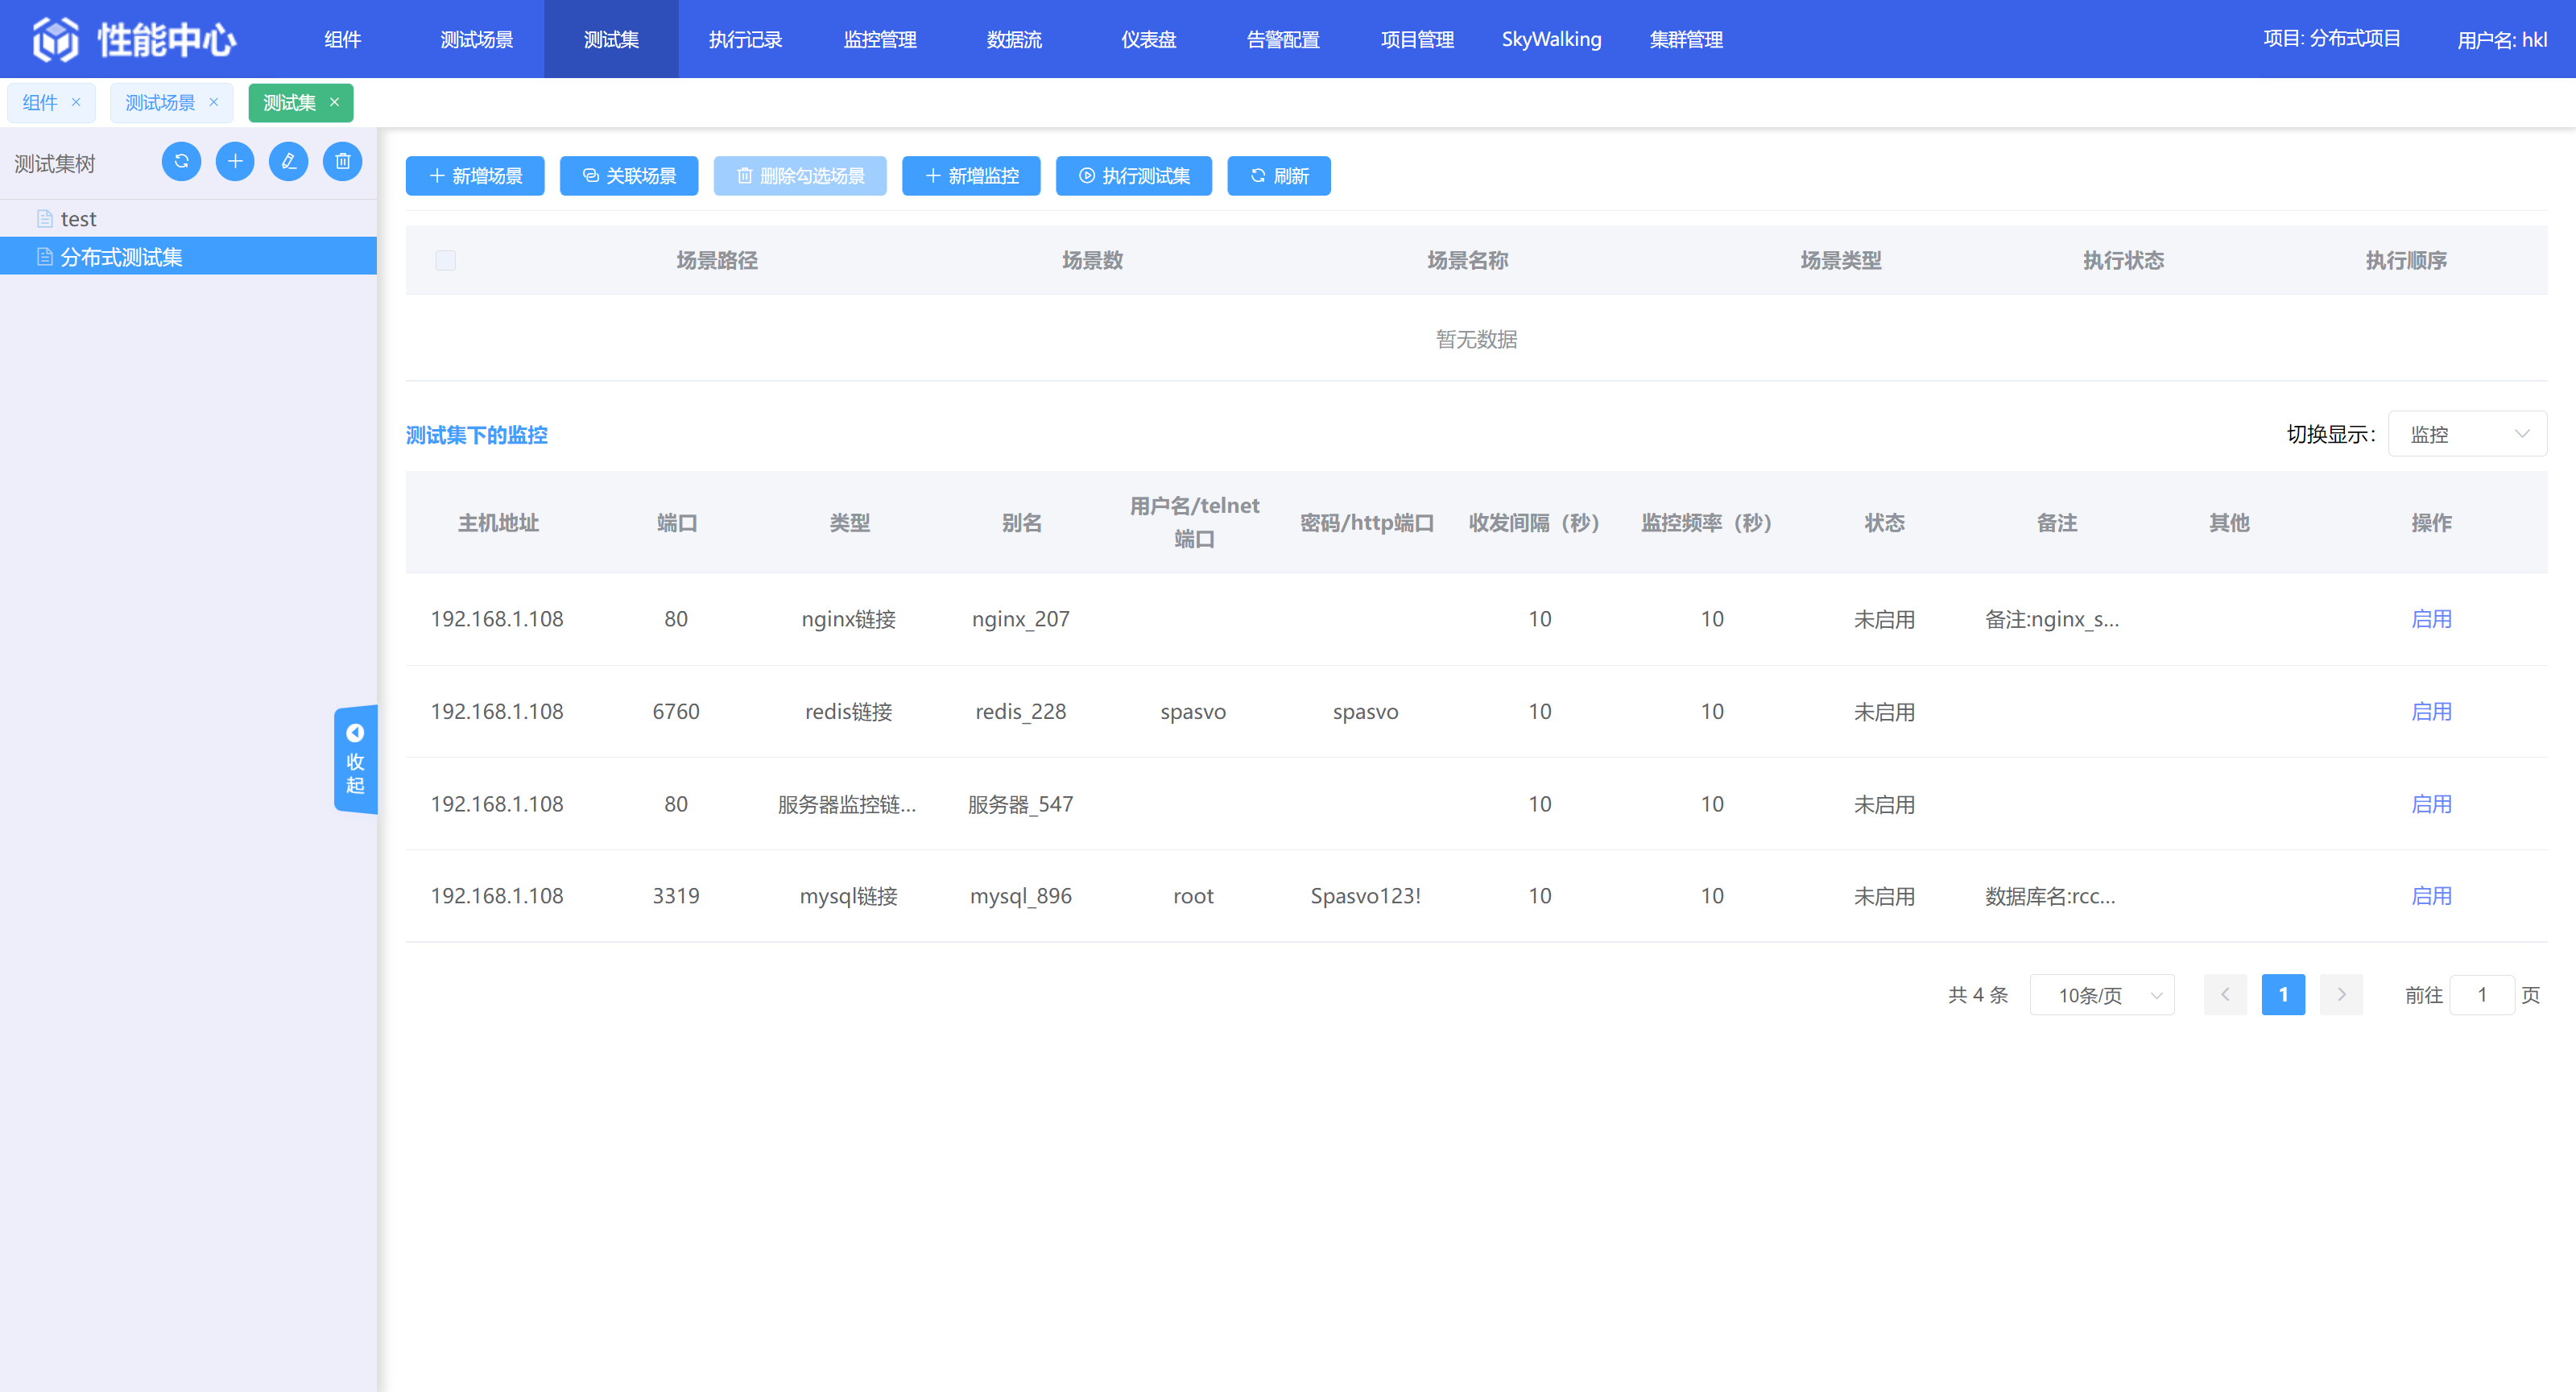Image resolution: width=2576 pixels, height=1392 pixels.
Task: Click the edit pencil icon in tree header
Action: coord(288,162)
